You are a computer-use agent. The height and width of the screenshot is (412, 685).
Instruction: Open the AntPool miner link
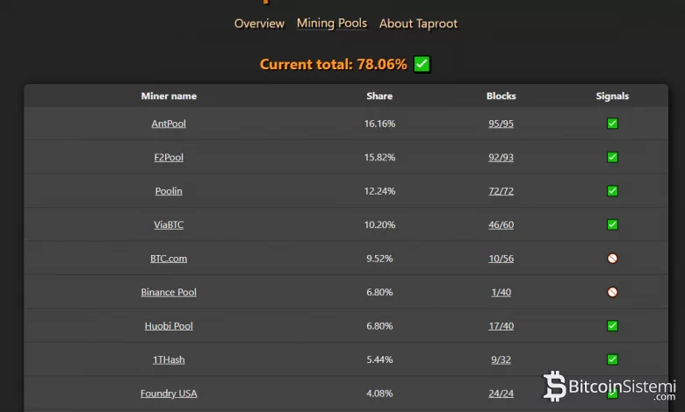coord(169,124)
